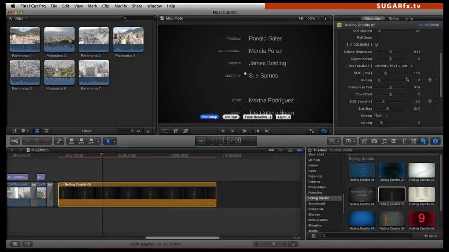The height and width of the screenshot is (252, 449).
Task: Open the Light font weight dropdown
Action: coord(283,117)
